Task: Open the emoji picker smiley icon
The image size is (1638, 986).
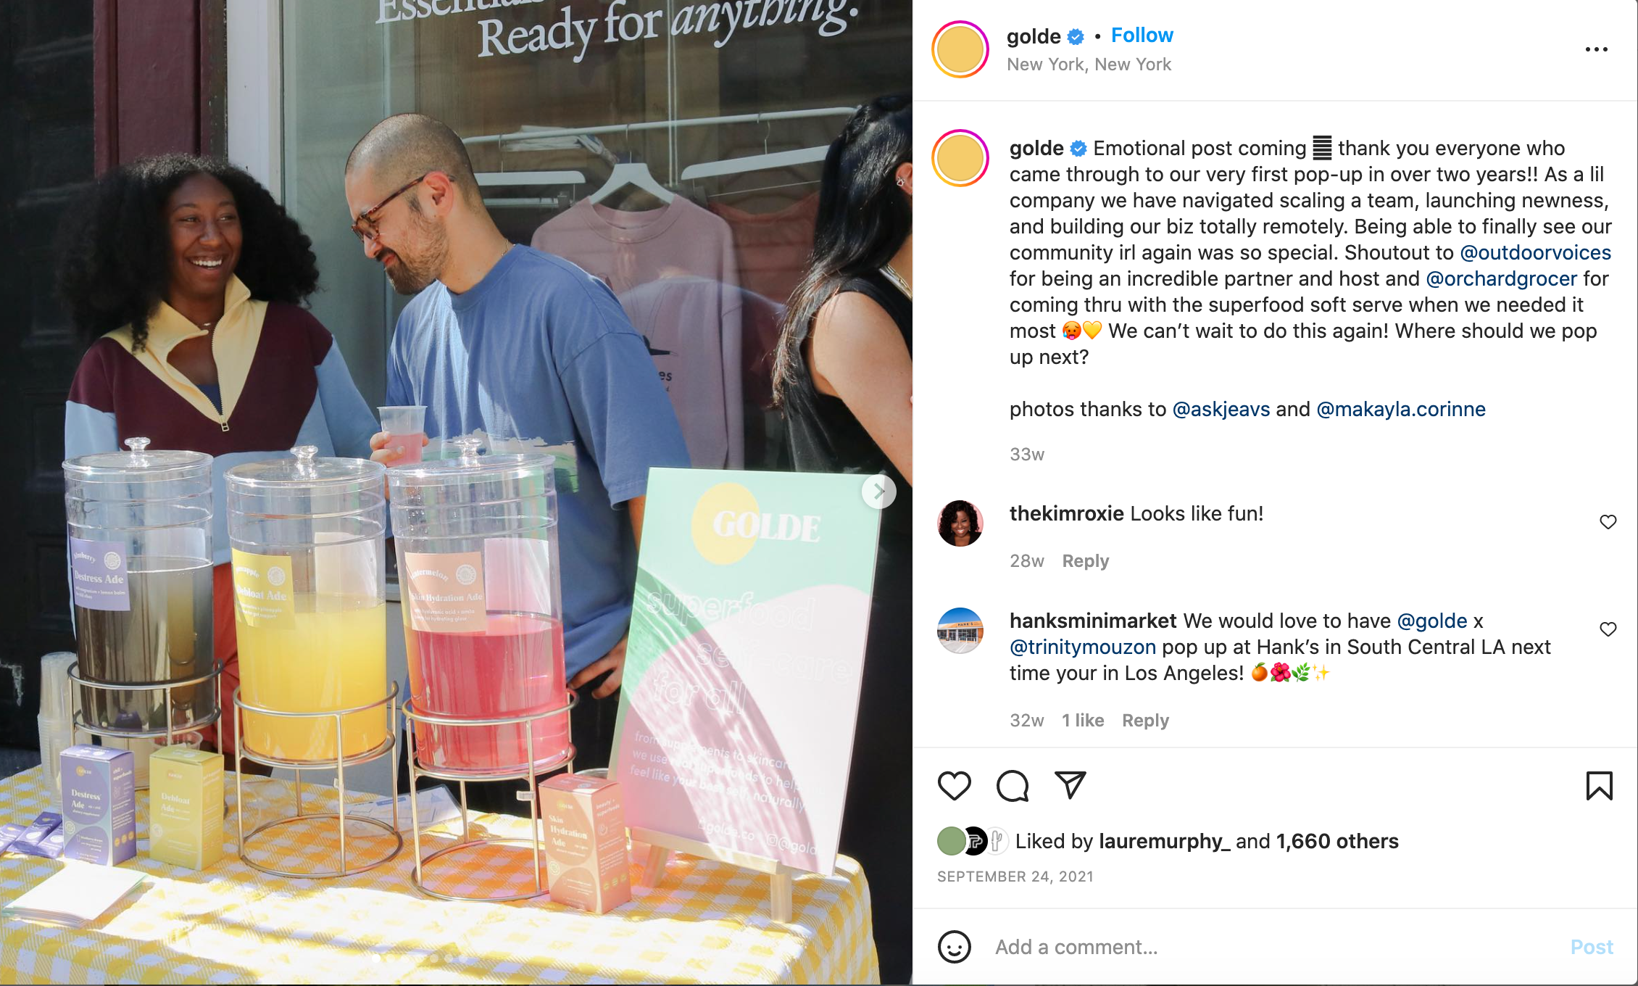Action: pos(954,947)
